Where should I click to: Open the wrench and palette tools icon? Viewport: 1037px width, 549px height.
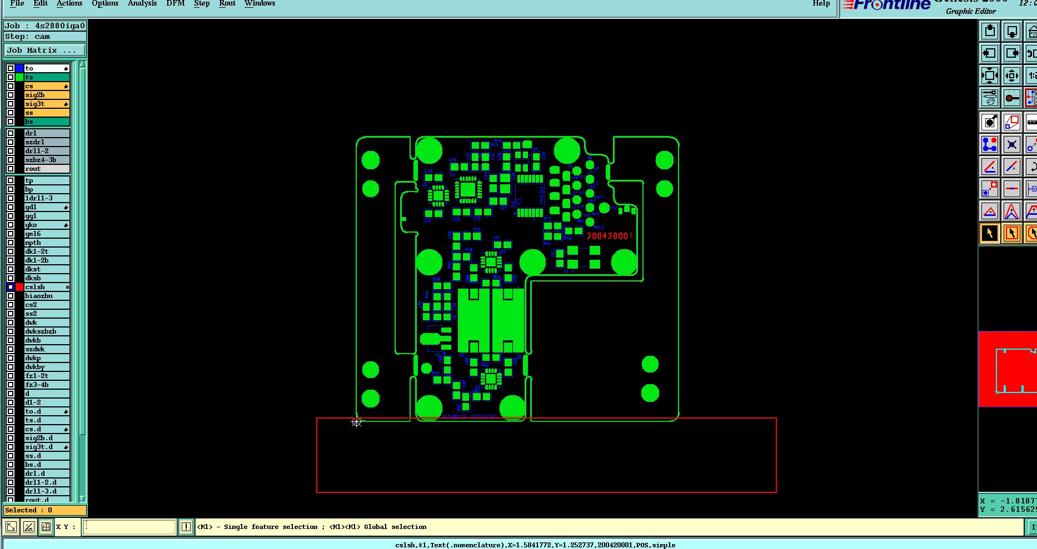point(990,98)
